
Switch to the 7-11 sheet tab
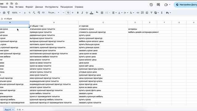coord(20,110)
